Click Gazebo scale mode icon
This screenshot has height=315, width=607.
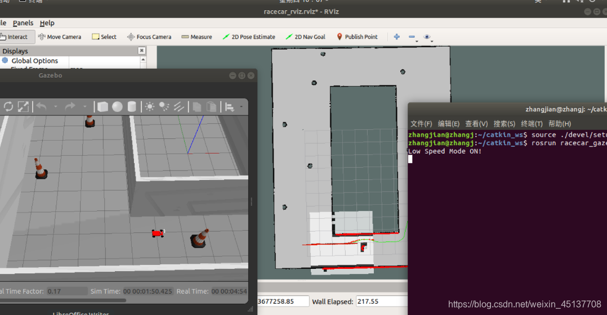(23, 106)
